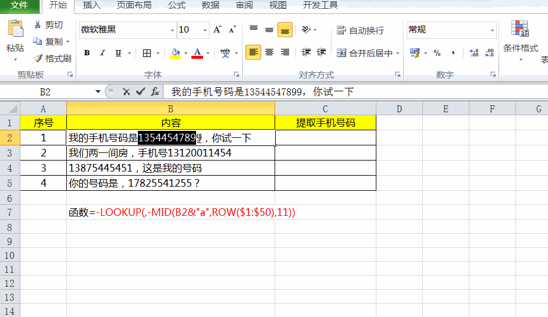Switch to 审阅 review tab
The image size is (548, 317).
click(x=244, y=5)
